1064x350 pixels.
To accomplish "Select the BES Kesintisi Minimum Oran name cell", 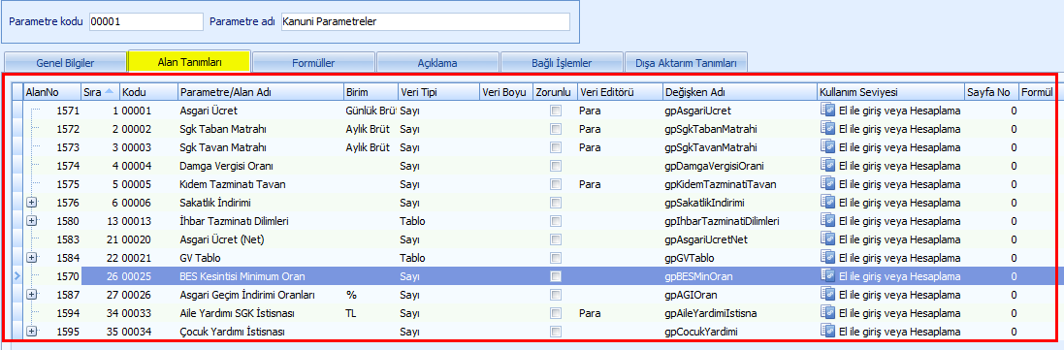I will pyautogui.click(x=261, y=276).
